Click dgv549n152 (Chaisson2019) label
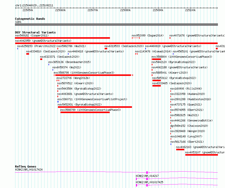The width and height of the screenshot is (225, 188). pos(189,126)
